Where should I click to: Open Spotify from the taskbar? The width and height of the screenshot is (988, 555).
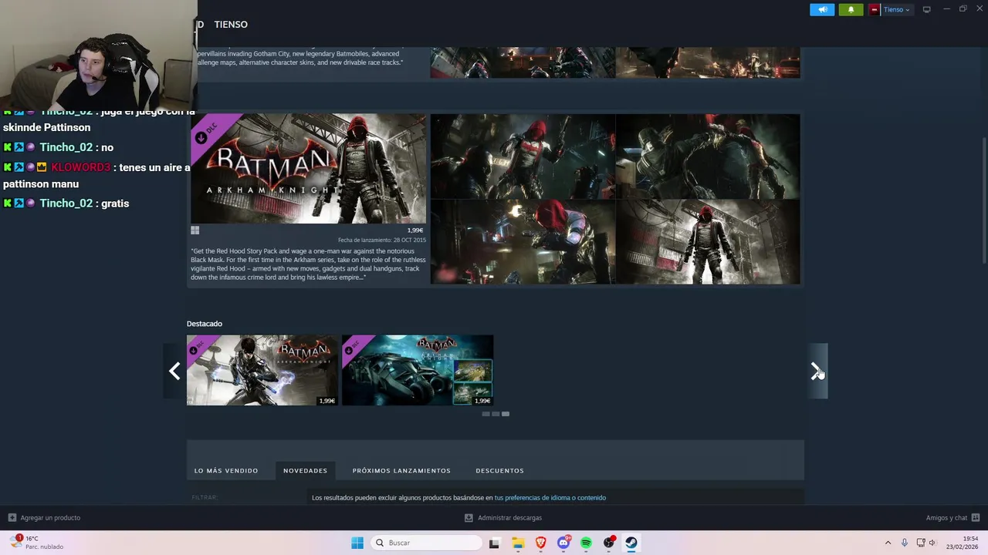(586, 543)
